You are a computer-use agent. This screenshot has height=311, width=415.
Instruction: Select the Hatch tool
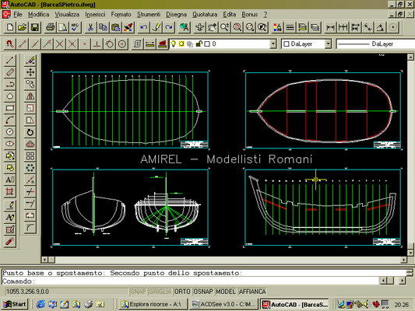[10, 192]
